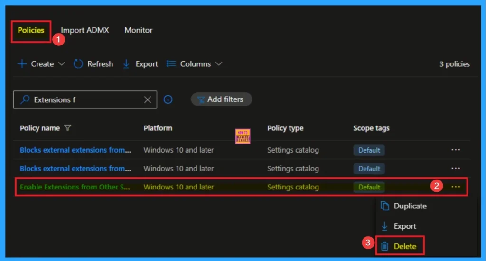Click the Refresh label in the toolbar
Image resolution: width=486 pixels, height=261 pixels.
coord(100,64)
